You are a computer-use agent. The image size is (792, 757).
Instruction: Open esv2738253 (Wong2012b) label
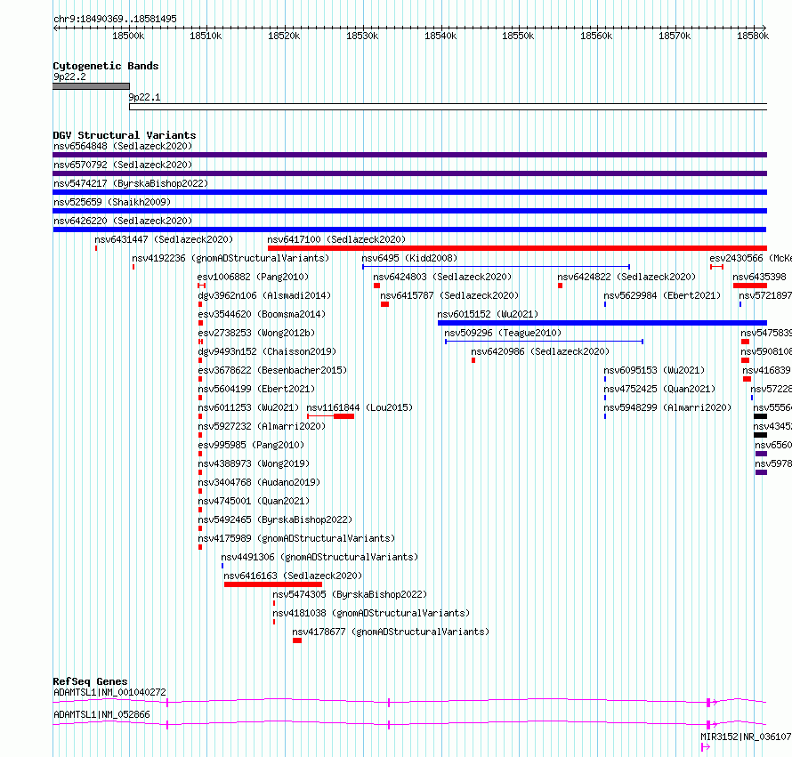click(x=256, y=333)
